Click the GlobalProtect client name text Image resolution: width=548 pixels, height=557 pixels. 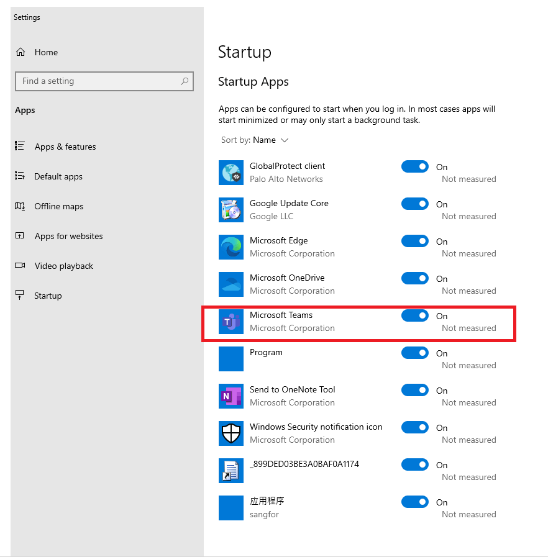coord(287,166)
